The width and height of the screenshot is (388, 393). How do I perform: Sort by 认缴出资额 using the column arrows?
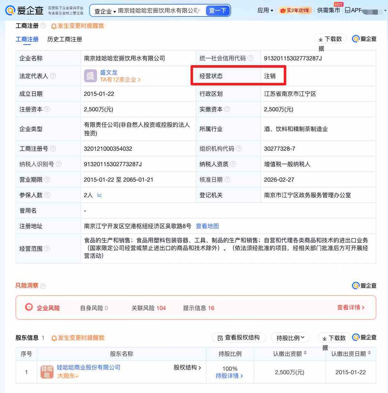tap(305, 354)
